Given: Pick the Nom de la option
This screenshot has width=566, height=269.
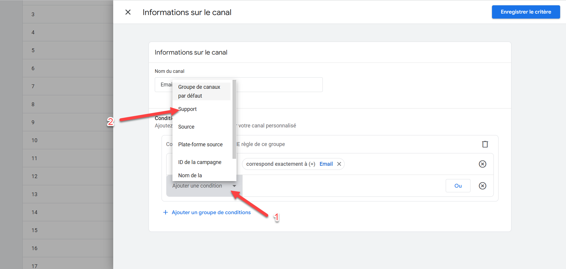Looking at the screenshot, I should (190, 175).
